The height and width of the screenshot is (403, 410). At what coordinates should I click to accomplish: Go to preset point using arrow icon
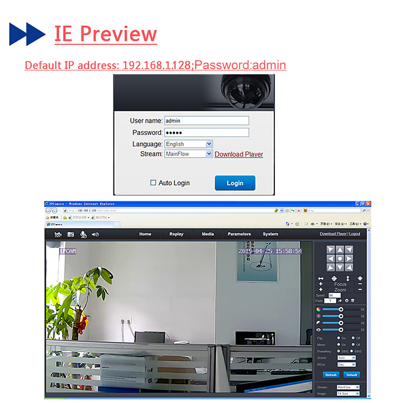[340, 301]
